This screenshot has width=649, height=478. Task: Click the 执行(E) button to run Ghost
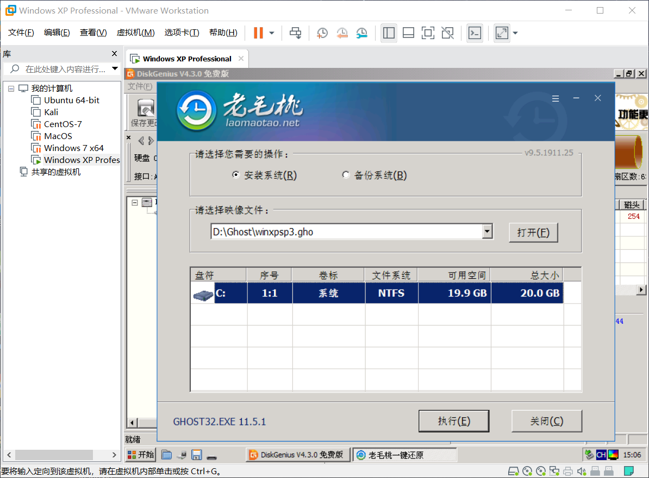pos(454,421)
